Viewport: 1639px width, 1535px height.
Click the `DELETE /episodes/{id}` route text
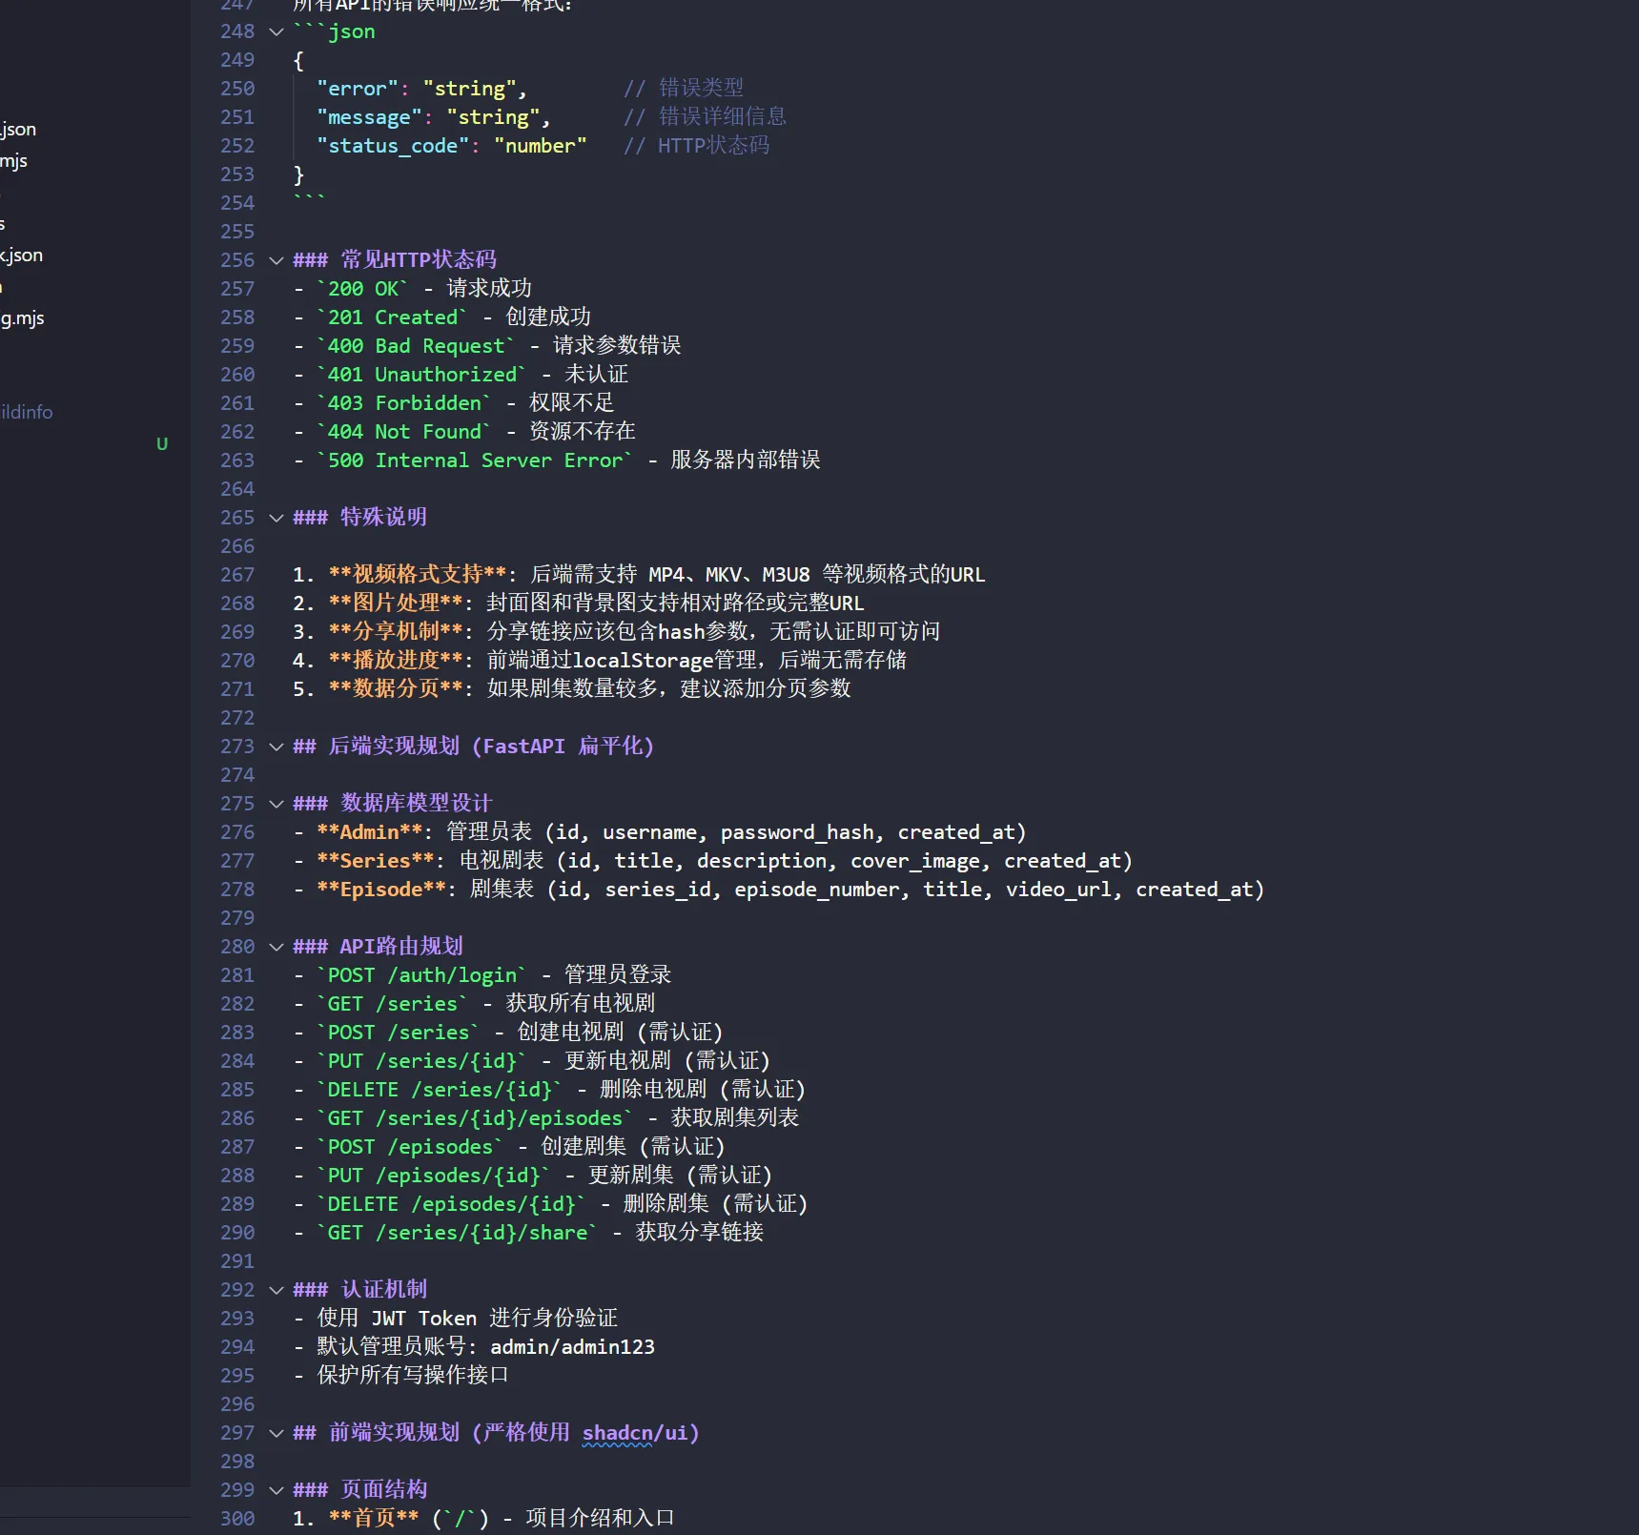(x=451, y=1204)
